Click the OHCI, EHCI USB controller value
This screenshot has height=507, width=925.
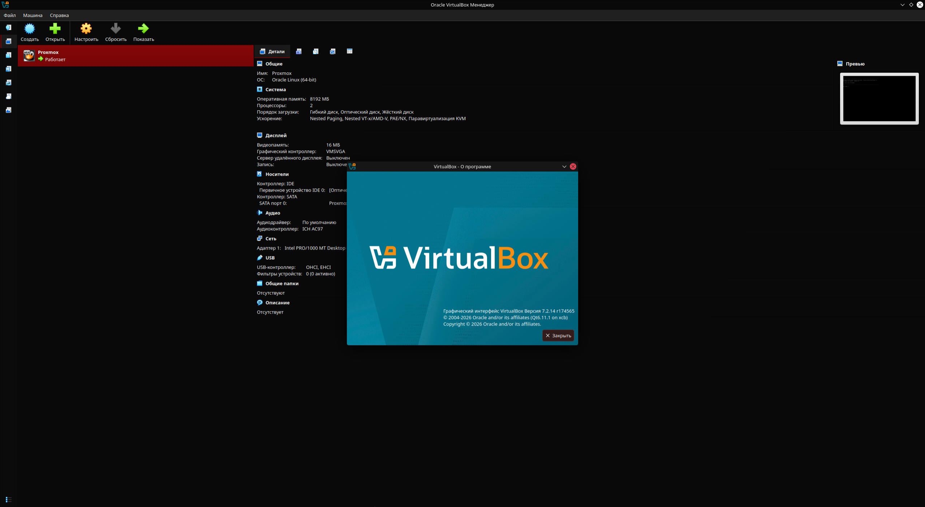[318, 267]
